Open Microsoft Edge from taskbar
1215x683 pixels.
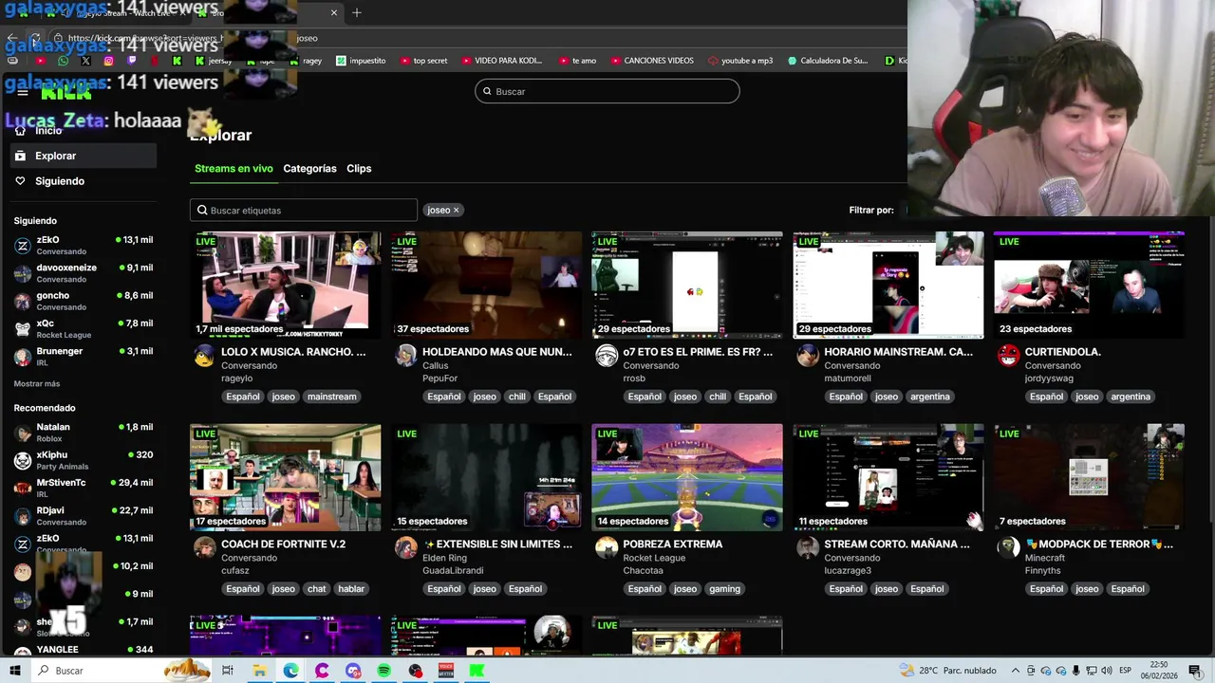coord(290,671)
